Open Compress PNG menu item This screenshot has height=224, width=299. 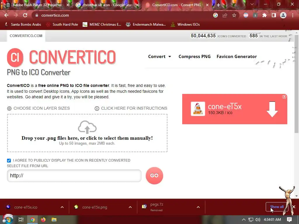pos(194,57)
